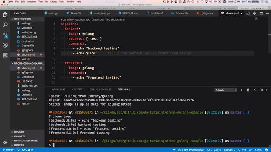271x152 pixels.
Task: Select the Terminal panel tab
Action: pyautogui.click(x=124, y=90)
